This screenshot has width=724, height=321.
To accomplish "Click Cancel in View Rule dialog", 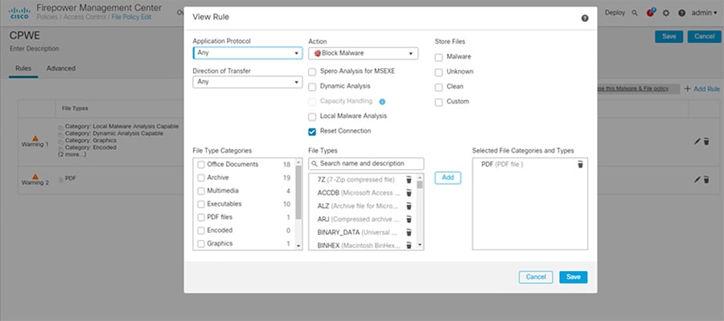I will (x=536, y=277).
